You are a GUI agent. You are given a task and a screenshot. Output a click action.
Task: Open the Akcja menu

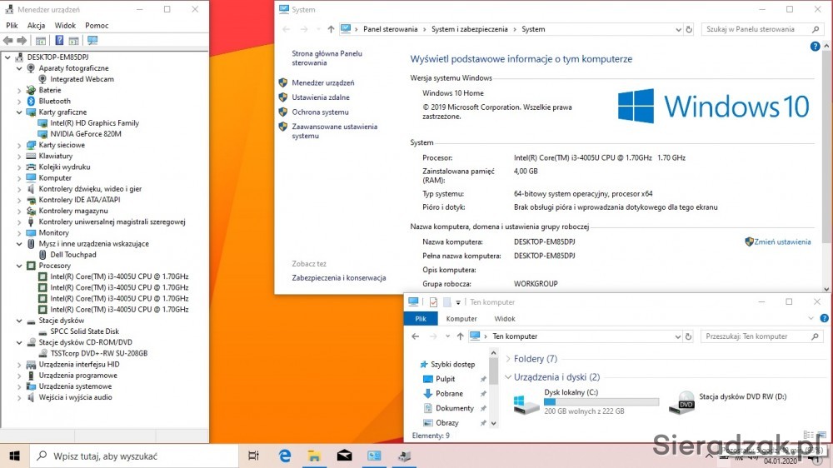pyautogui.click(x=36, y=26)
